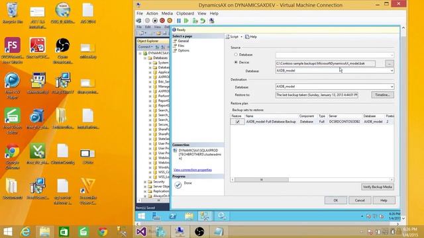
Task: Open the Action menu
Action: pos(152,13)
